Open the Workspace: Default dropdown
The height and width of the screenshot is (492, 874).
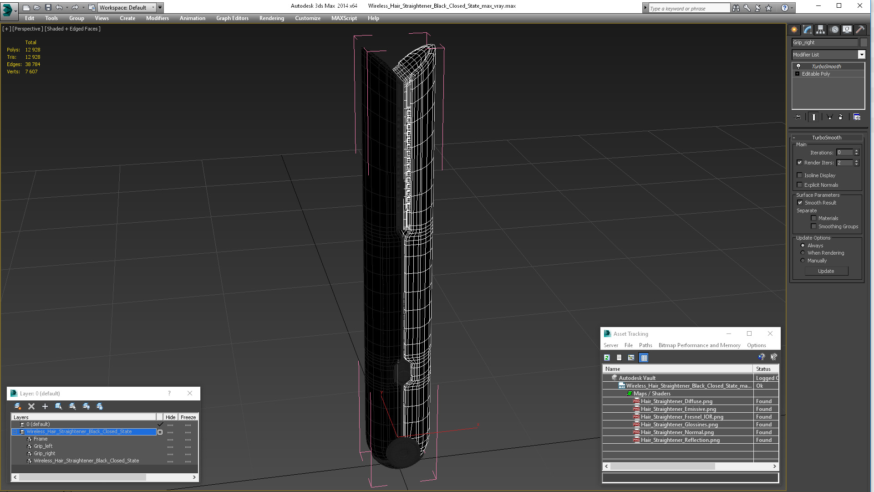coord(127,7)
